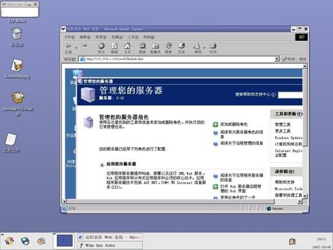Viewport: 333px width, 250px height.
Task: Click the 打开 Web 服务器远程管理的 Web 界面 link
Action: (241, 189)
